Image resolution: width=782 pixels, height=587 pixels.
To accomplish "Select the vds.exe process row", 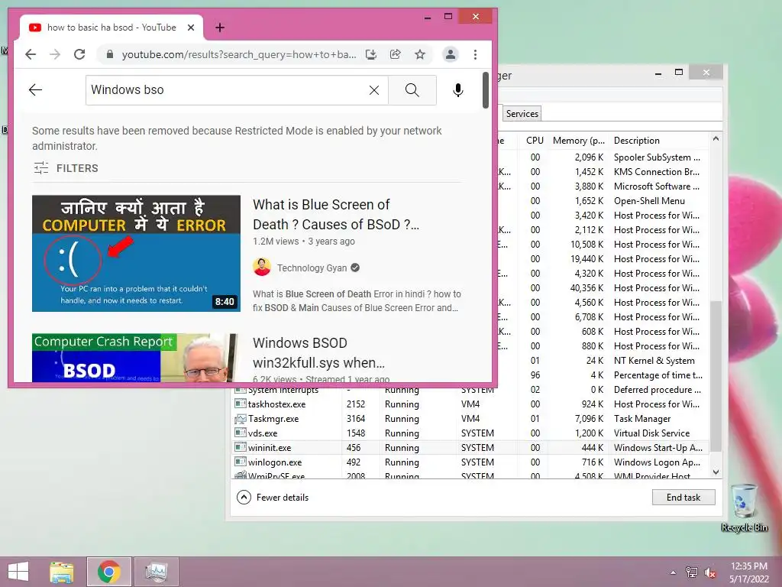I will (470, 433).
